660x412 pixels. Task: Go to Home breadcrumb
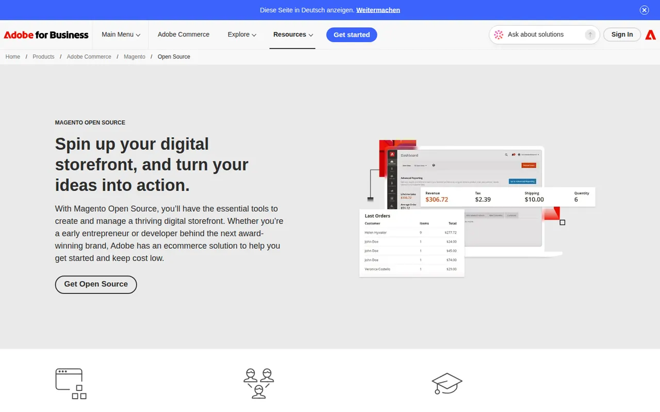coord(13,57)
